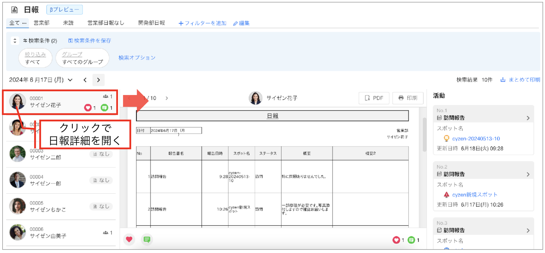This screenshot has height=253, width=545.
Task: Select サイゼン花子 00001 list row
Action: [x=60, y=102]
